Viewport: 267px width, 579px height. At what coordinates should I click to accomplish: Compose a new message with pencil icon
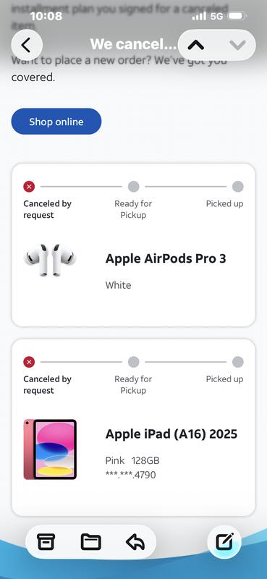tap(224, 542)
